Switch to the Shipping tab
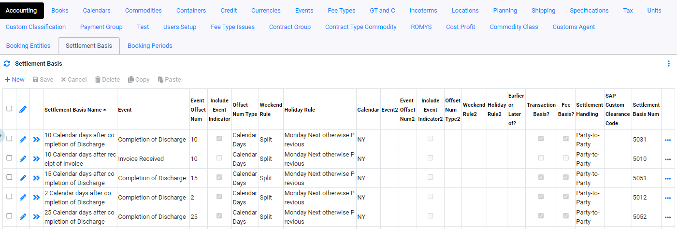 tap(543, 10)
